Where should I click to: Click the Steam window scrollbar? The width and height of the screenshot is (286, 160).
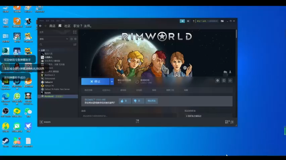(236, 34)
